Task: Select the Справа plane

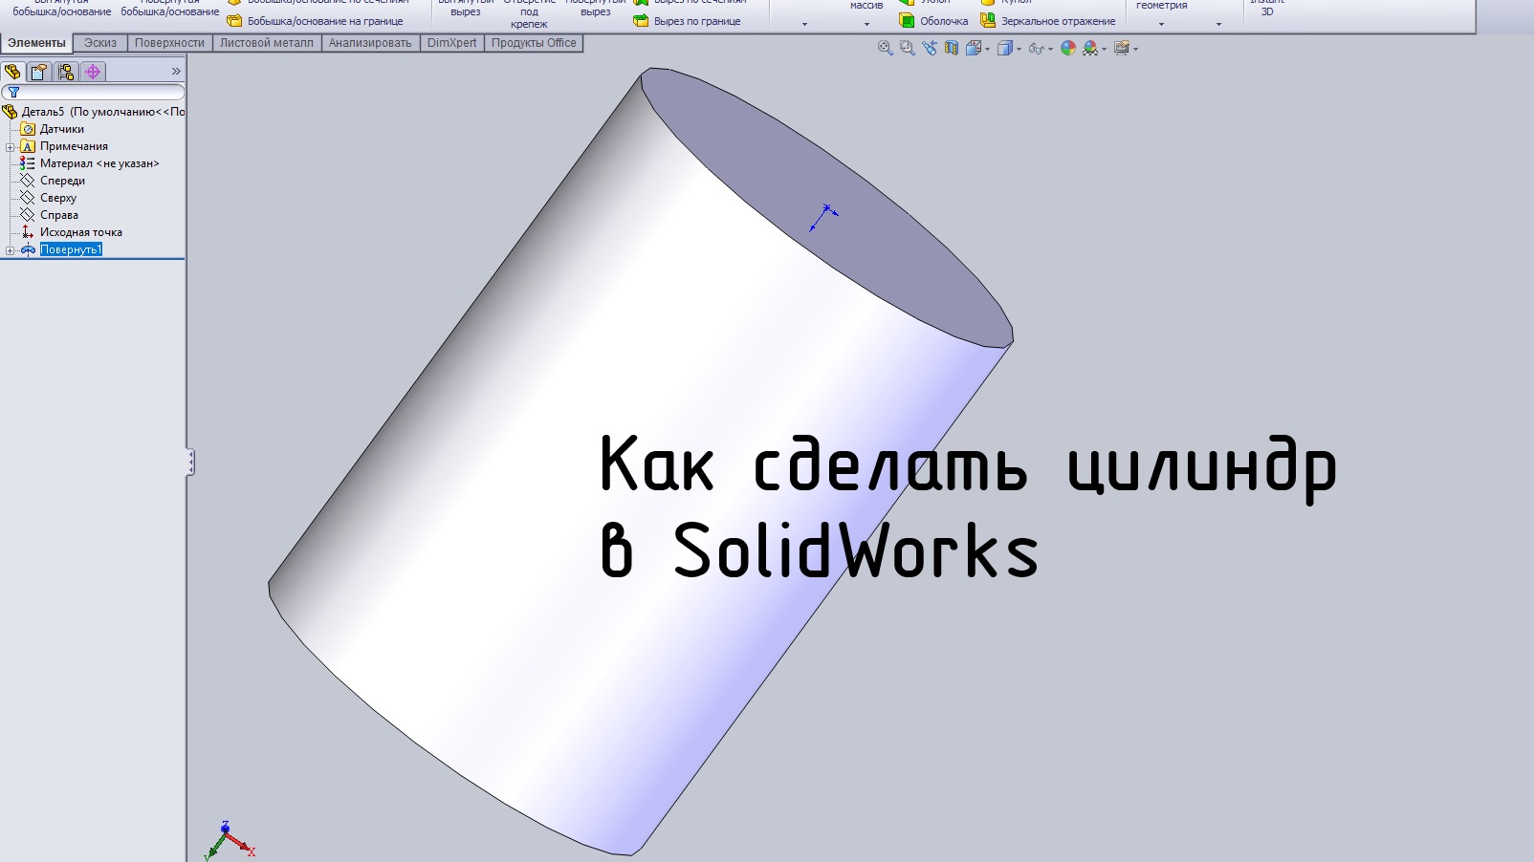Action: (59, 215)
